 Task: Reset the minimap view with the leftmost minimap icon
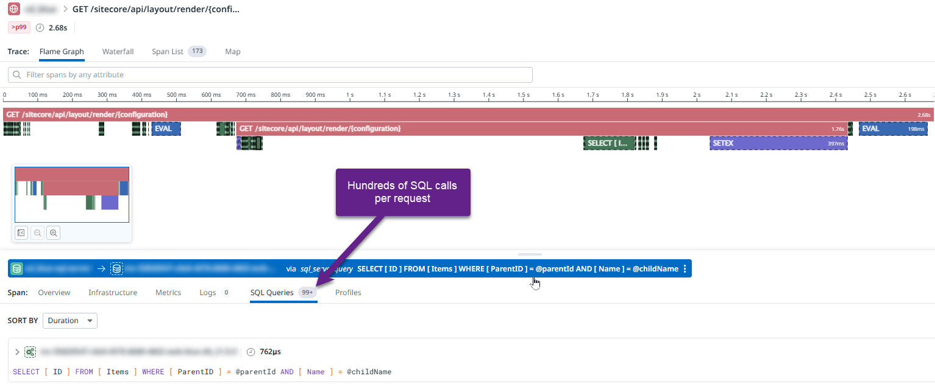point(21,232)
